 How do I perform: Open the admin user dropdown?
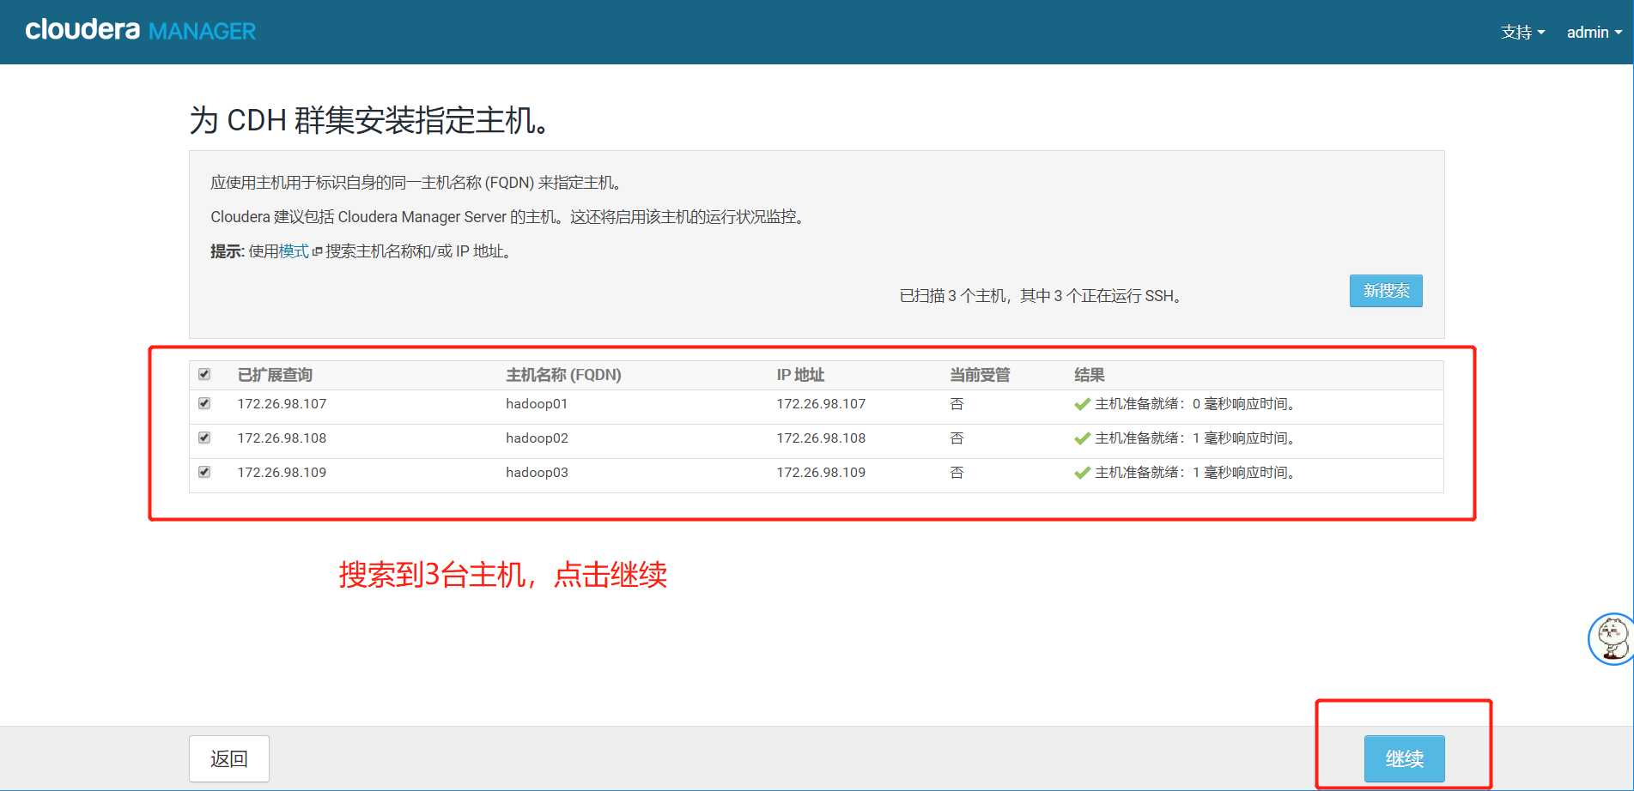click(x=1594, y=33)
